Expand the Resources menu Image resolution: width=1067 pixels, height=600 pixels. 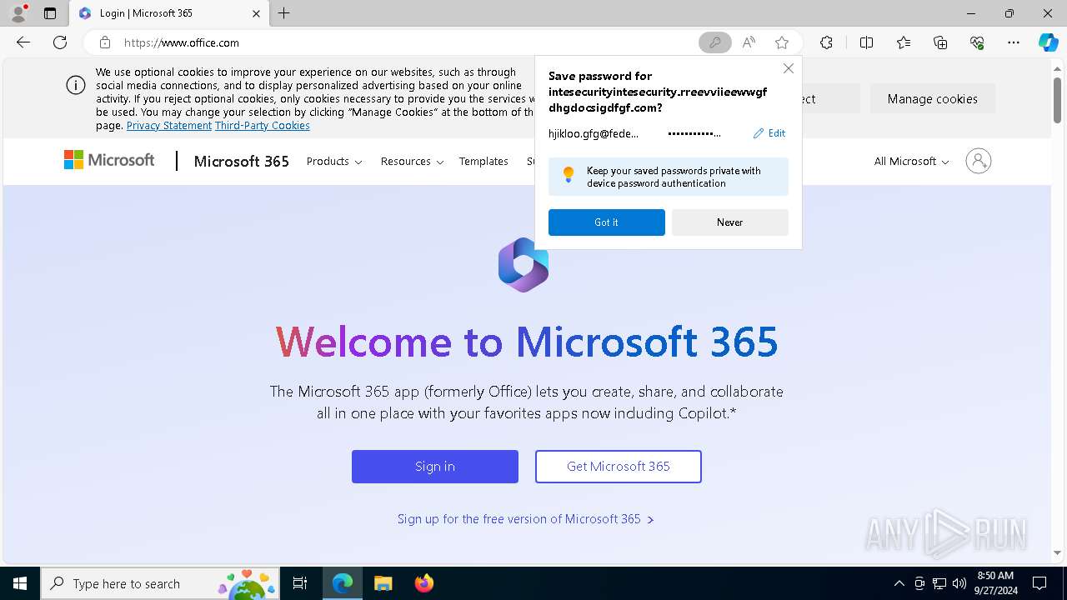pos(412,161)
